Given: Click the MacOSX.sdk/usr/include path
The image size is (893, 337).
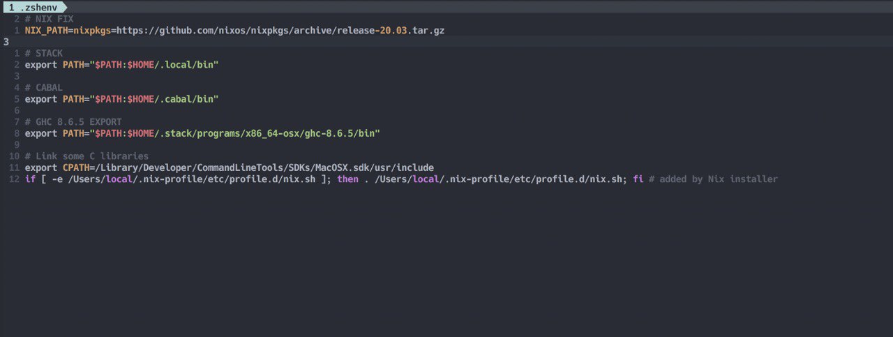Looking at the screenshot, I should click(264, 167).
